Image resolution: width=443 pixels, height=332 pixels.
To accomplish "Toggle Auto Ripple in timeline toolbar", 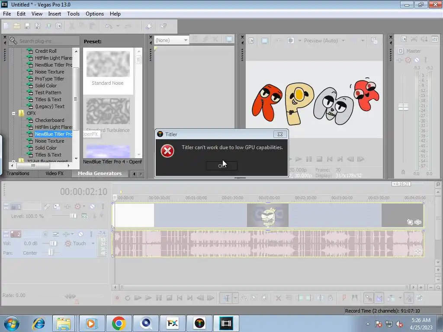I will pyautogui.click(x=391, y=298).
